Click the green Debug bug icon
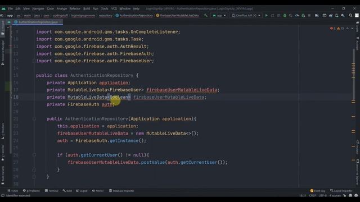Screen dimensions: 360x202 pyautogui.click(x=285, y=15)
